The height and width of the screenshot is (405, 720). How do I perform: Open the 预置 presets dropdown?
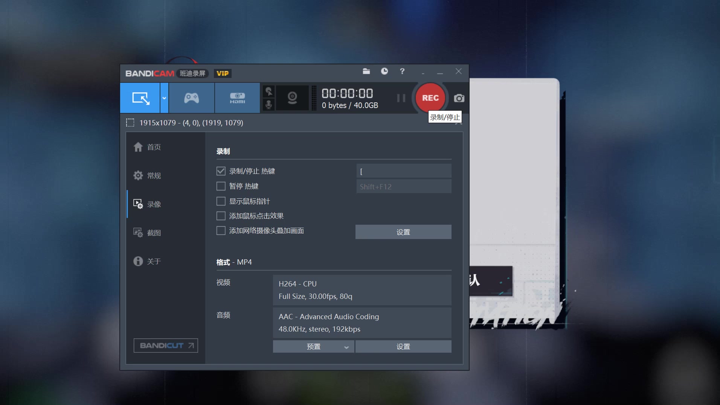tap(313, 347)
